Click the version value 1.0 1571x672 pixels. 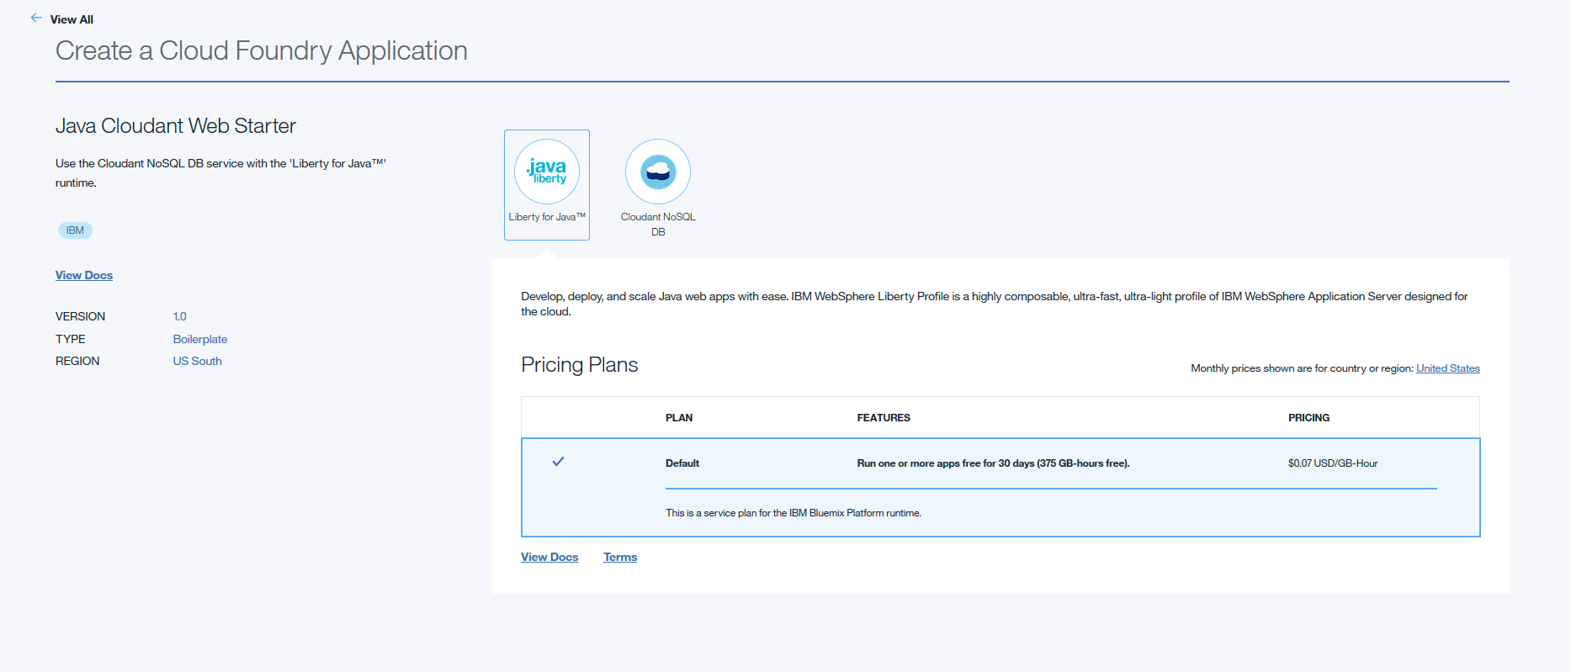tap(180, 316)
